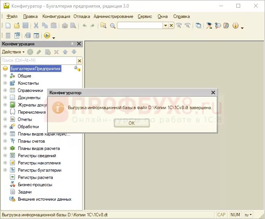Click the Move down arrow icon
Screen dimensions: 265x219
[x=74, y=52]
